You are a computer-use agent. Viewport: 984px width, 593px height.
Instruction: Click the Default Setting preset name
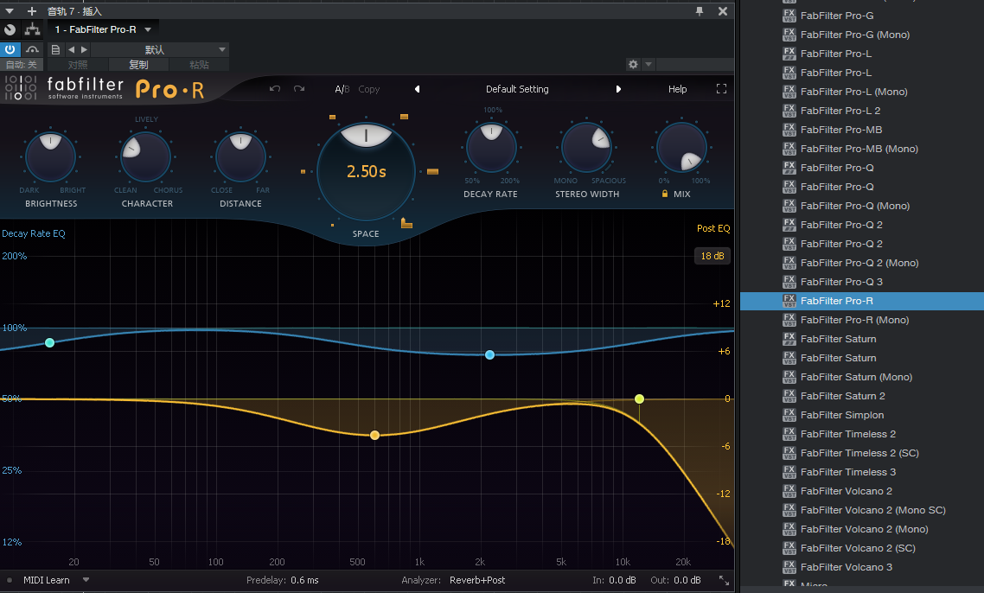click(517, 89)
